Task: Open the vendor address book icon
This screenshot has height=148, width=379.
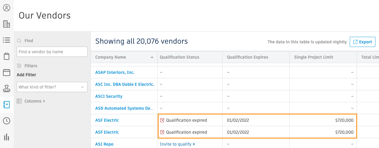Action: point(7,105)
